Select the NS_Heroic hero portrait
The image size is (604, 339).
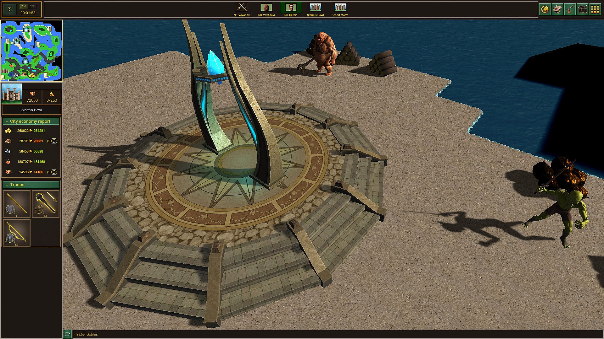tap(291, 7)
